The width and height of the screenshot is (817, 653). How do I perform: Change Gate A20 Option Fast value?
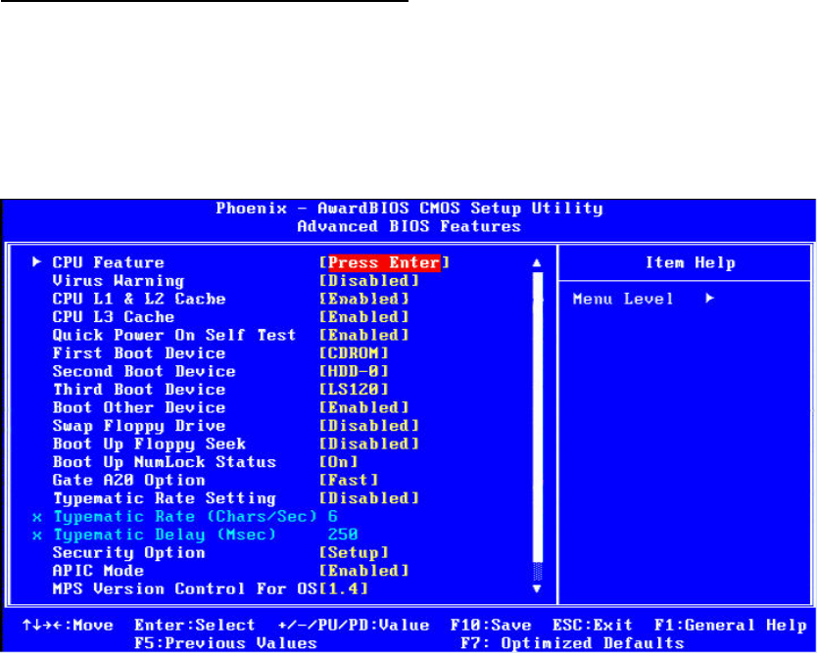(x=349, y=480)
